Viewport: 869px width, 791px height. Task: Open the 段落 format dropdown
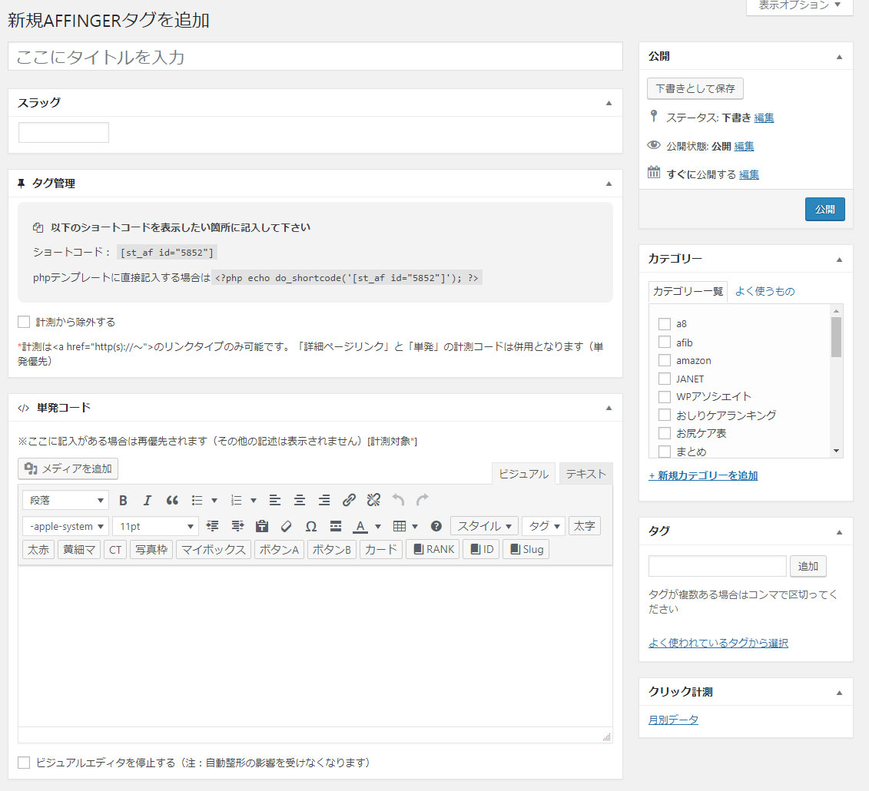click(x=65, y=500)
